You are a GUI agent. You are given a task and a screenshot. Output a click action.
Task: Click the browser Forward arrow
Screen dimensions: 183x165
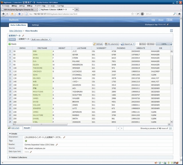click(x=7, y=14)
